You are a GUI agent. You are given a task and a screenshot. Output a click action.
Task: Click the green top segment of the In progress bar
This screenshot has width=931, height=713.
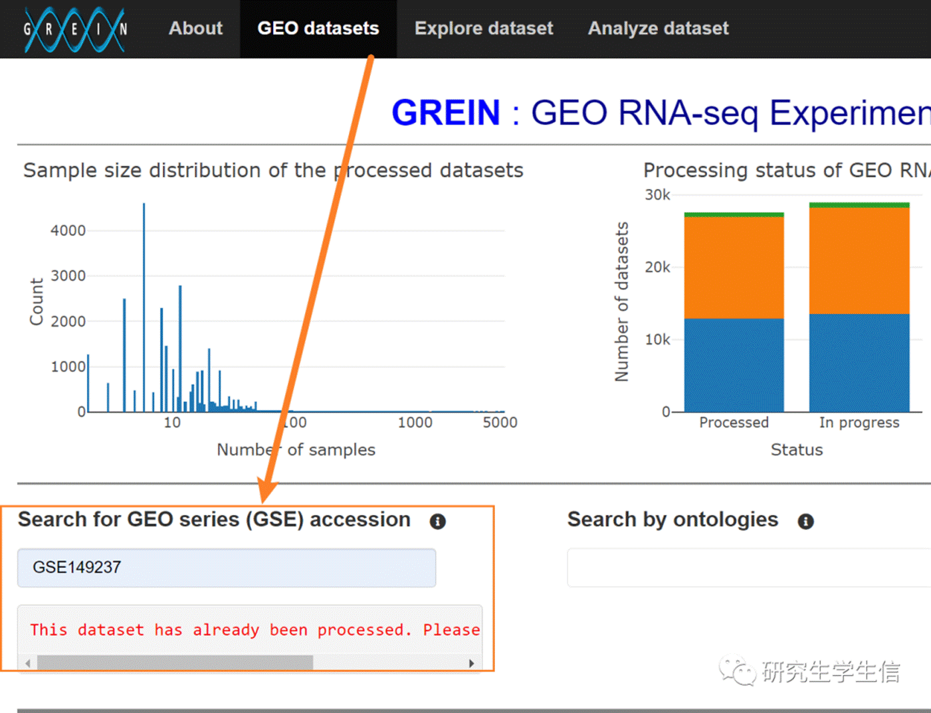859,205
